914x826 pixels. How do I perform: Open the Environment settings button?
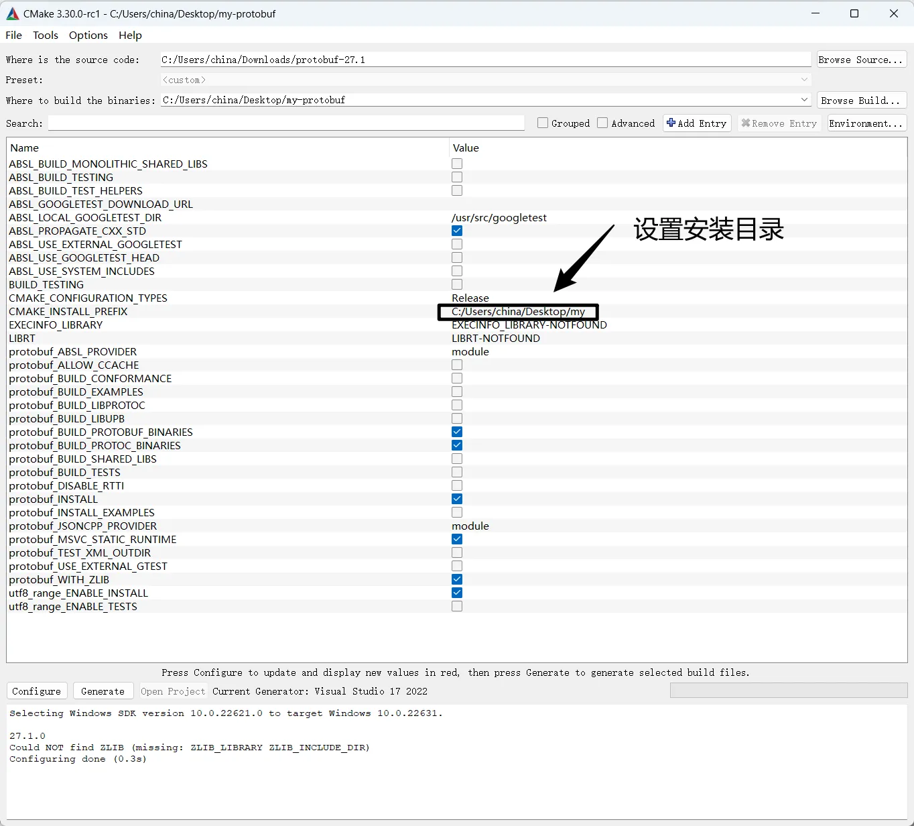(x=866, y=123)
